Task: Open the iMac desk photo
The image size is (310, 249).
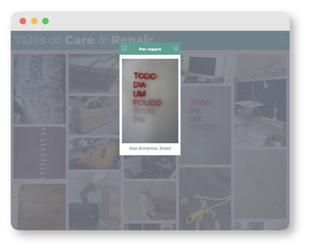Action: [x=206, y=69]
